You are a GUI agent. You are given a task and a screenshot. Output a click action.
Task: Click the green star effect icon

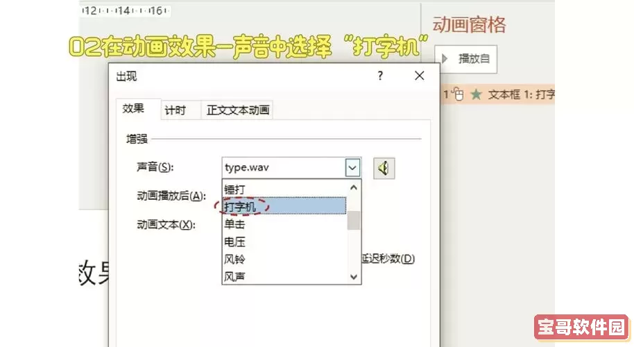click(477, 94)
